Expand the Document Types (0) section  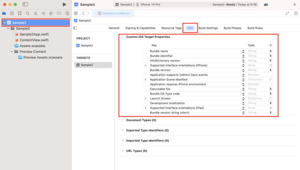pyautogui.click(x=123, y=120)
